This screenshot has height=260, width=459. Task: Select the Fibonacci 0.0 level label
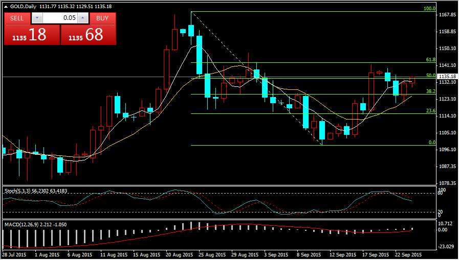click(x=432, y=143)
